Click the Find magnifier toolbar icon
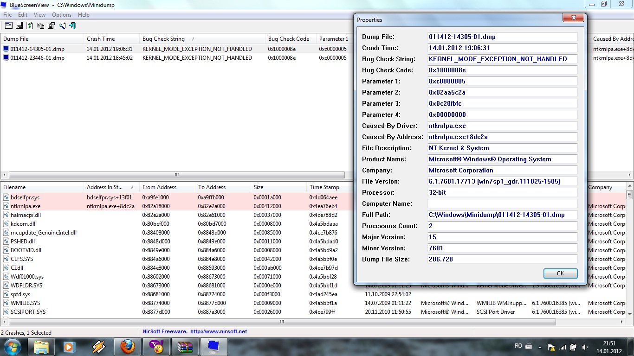 tap(62, 25)
